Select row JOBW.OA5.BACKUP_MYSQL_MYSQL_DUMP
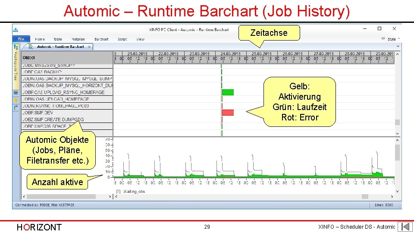This screenshot has width=414, height=233. coord(67,79)
